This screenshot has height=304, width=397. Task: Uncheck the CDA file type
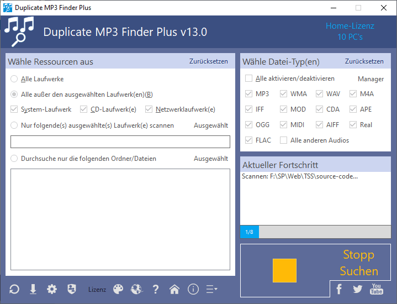(319, 109)
